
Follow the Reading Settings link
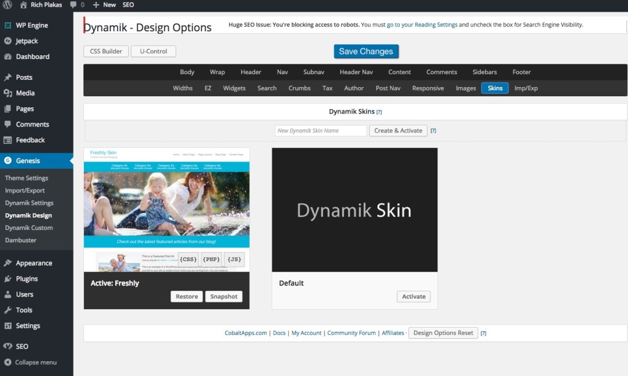point(422,25)
